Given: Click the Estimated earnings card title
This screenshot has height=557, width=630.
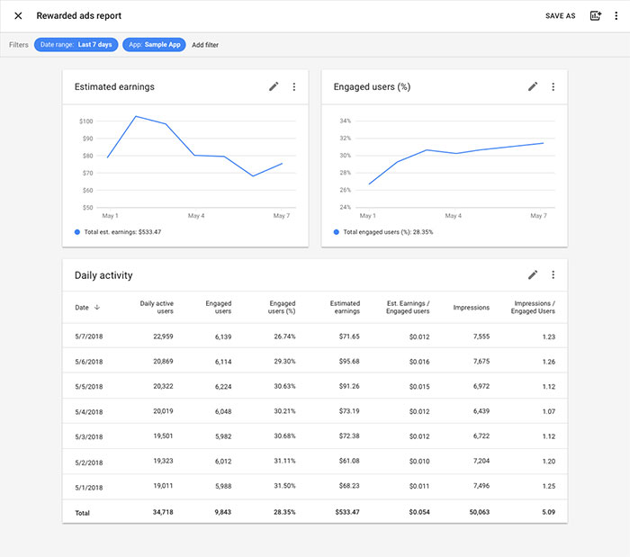Looking at the screenshot, I should [x=114, y=86].
